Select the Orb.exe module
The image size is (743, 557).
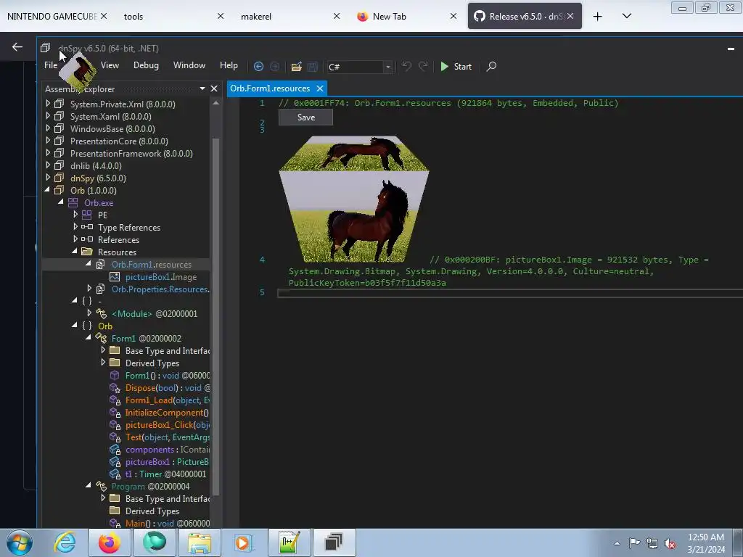(99, 203)
